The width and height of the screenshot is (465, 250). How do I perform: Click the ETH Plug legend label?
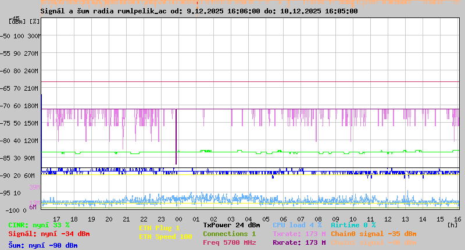tap(159, 228)
